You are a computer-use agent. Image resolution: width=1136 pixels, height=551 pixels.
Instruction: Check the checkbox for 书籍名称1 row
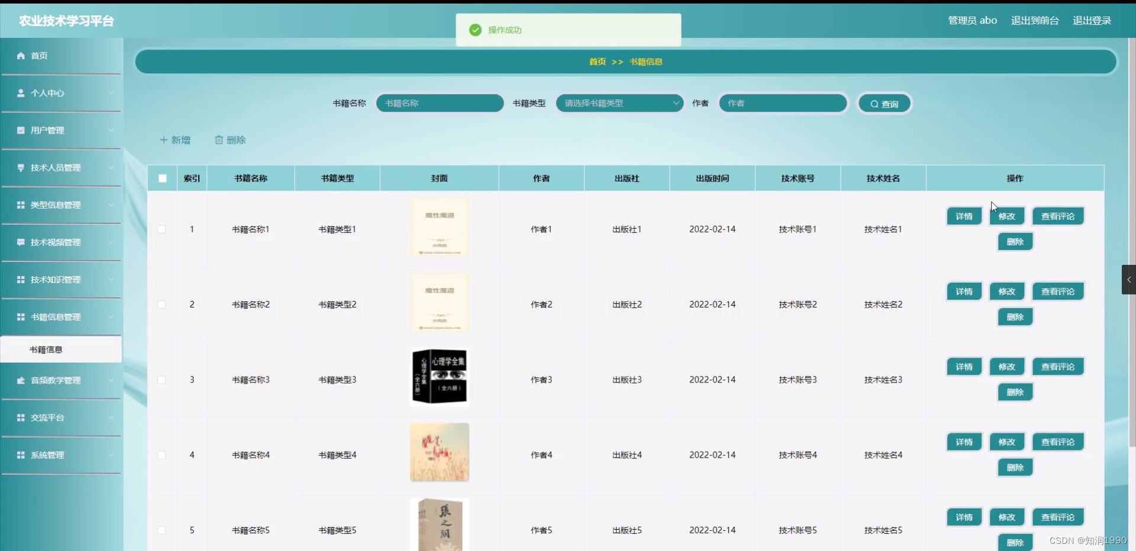coord(162,229)
